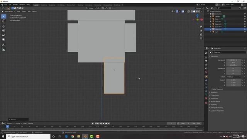
Task: Click the pan view hand icon
Action: pos(201,31)
